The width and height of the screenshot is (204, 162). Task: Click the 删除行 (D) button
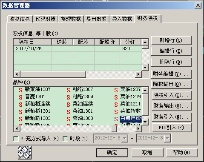coord(171,62)
